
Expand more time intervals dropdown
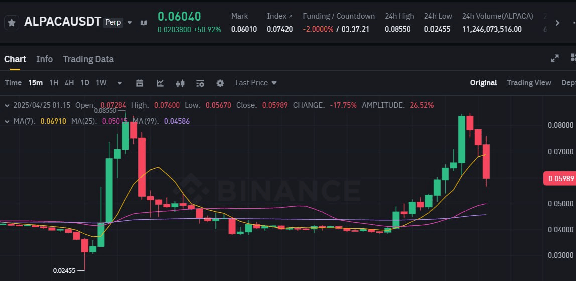click(x=120, y=83)
